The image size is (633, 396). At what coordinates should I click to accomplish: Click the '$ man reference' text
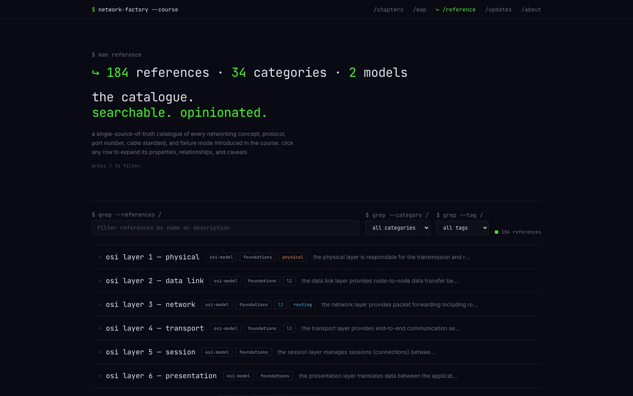pos(117,55)
